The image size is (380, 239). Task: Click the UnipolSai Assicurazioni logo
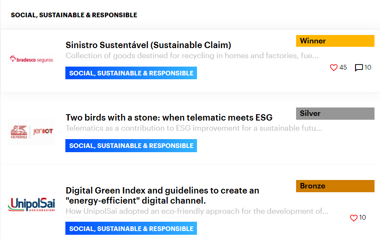tap(32, 205)
